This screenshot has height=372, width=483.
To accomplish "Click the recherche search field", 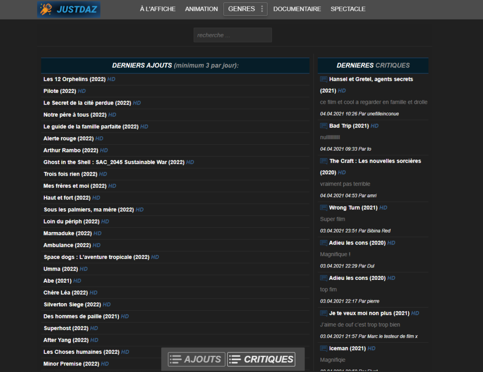I will click(232, 35).
